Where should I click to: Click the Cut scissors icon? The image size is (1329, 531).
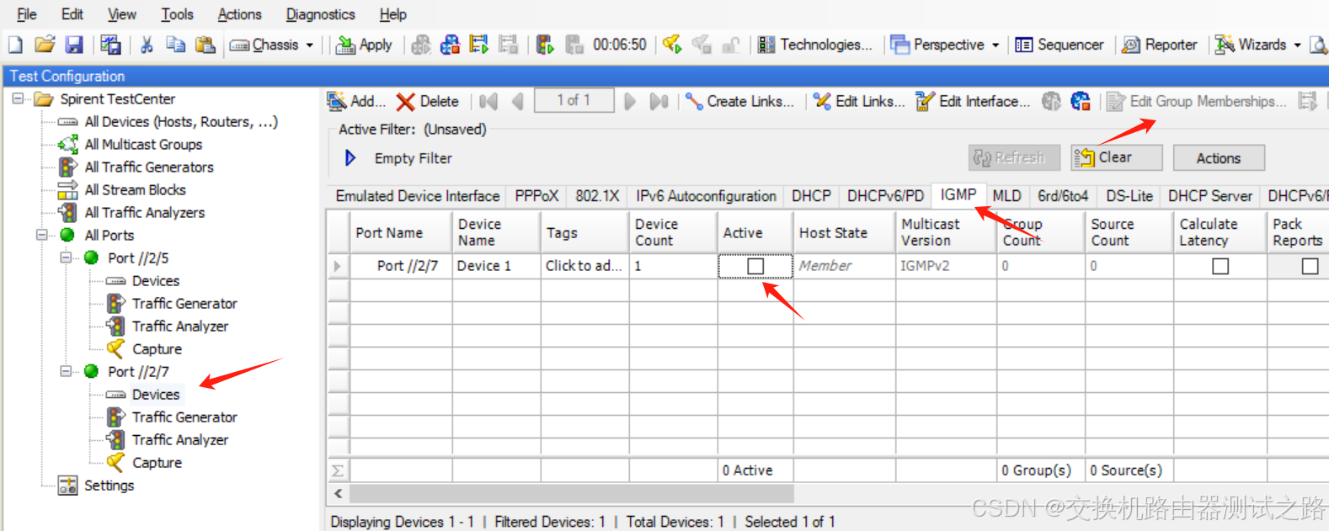pyautogui.click(x=147, y=45)
